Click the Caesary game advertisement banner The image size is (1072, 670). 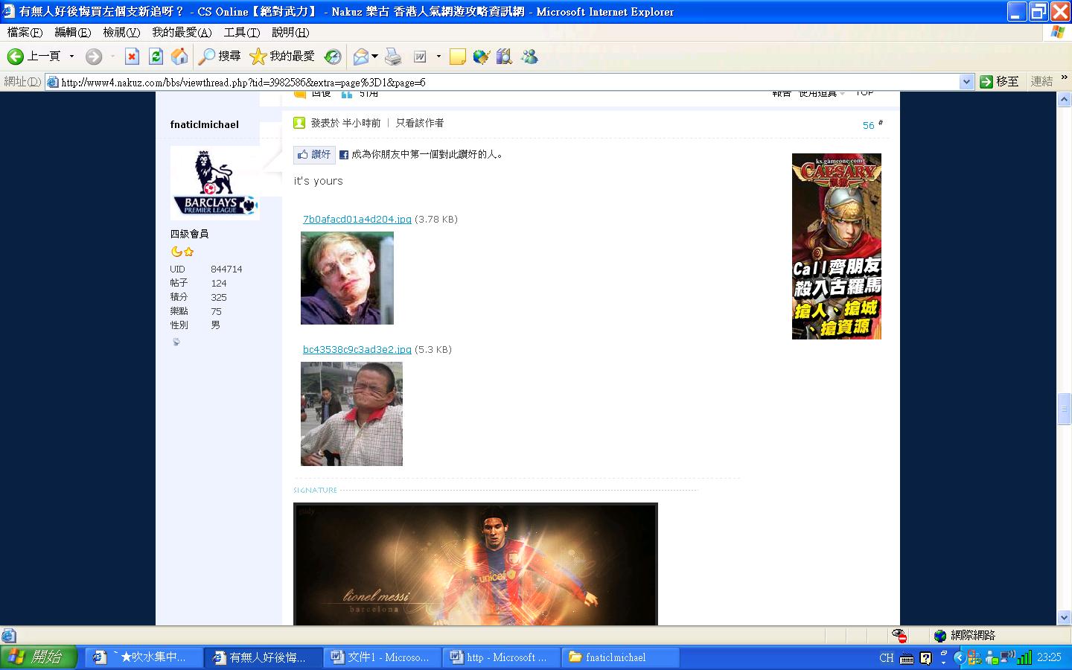pos(837,246)
